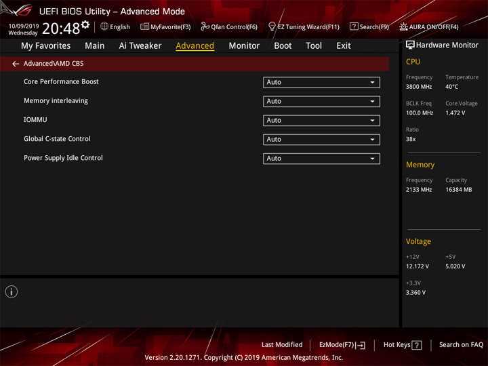This screenshot has width=488, height=366.
Task: Open Memory interleaving dropdown
Action: (x=321, y=102)
